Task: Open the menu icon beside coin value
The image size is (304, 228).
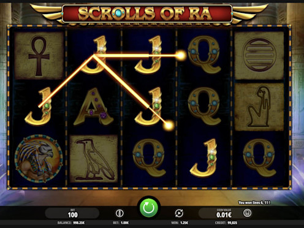Action: [x=247, y=213]
